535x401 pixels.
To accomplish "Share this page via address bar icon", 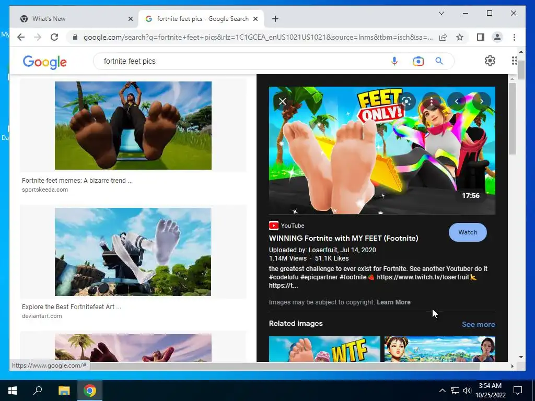I will pos(443,37).
